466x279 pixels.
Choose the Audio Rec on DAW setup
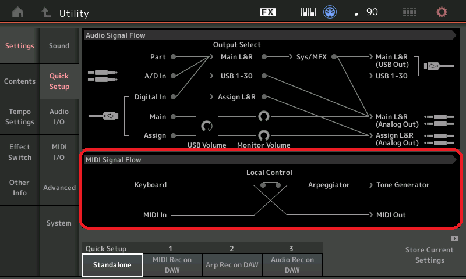292,264
